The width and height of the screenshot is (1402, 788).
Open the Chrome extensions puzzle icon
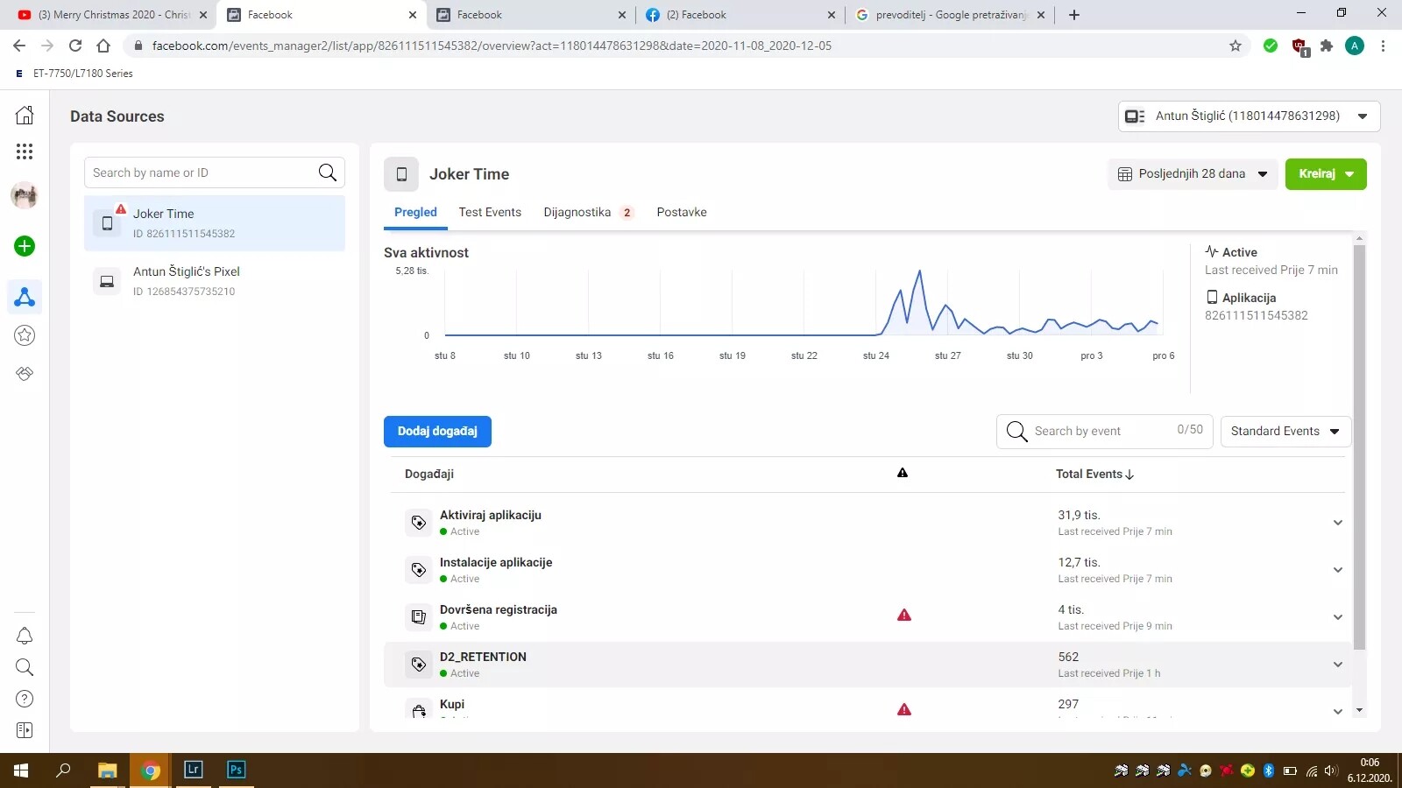click(x=1327, y=46)
